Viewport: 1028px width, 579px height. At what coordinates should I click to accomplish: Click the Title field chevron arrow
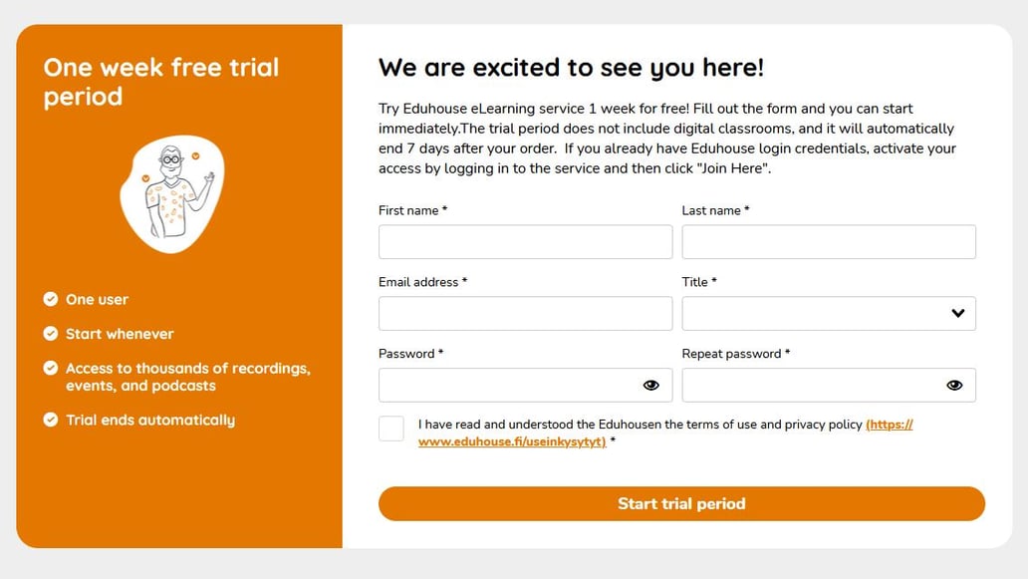tap(959, 313)
